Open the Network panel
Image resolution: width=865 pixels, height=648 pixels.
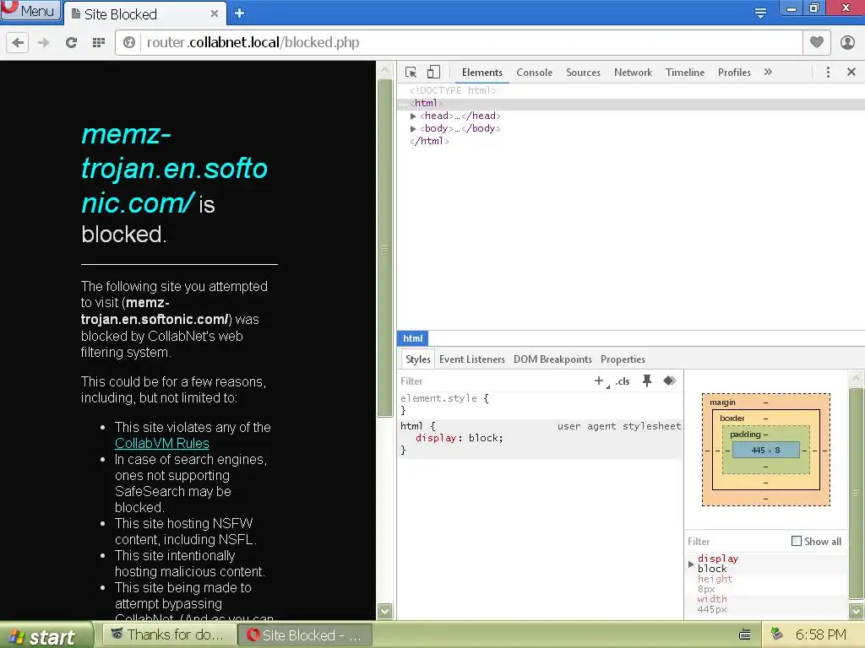pos(633,73)
